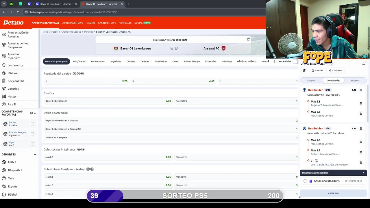Go to Partidos breadcrumb link
This screenshot has width=370, height=208.
point(88,32)
